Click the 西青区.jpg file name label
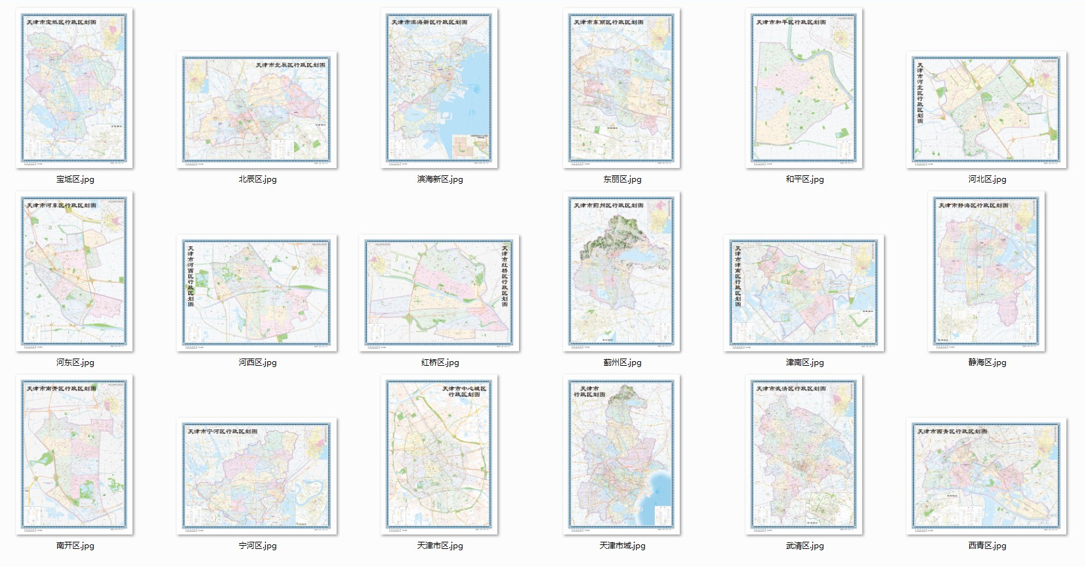1086x568 pixels. [987, 546]
